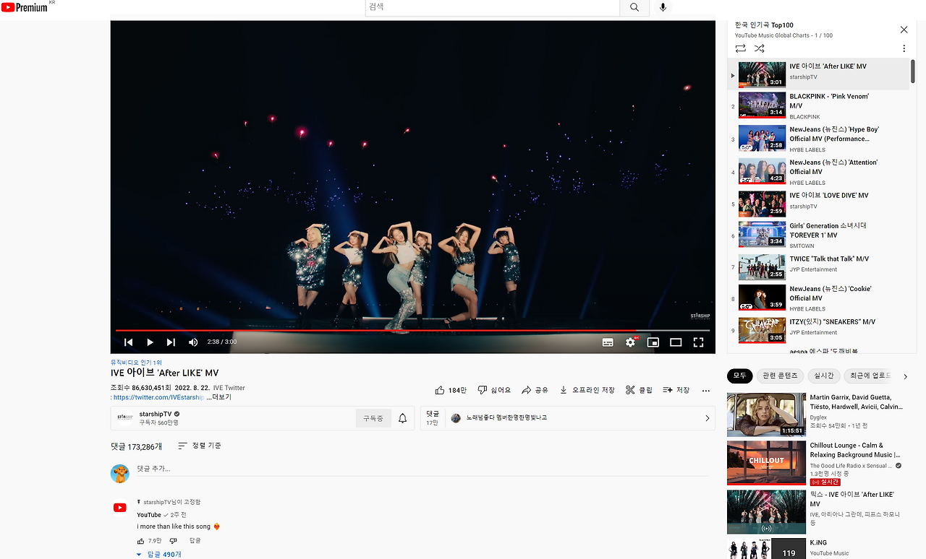Start voice search with microphone icon
Image resolution: width=926 pixels, height=559 pixels.
point(663,7)
